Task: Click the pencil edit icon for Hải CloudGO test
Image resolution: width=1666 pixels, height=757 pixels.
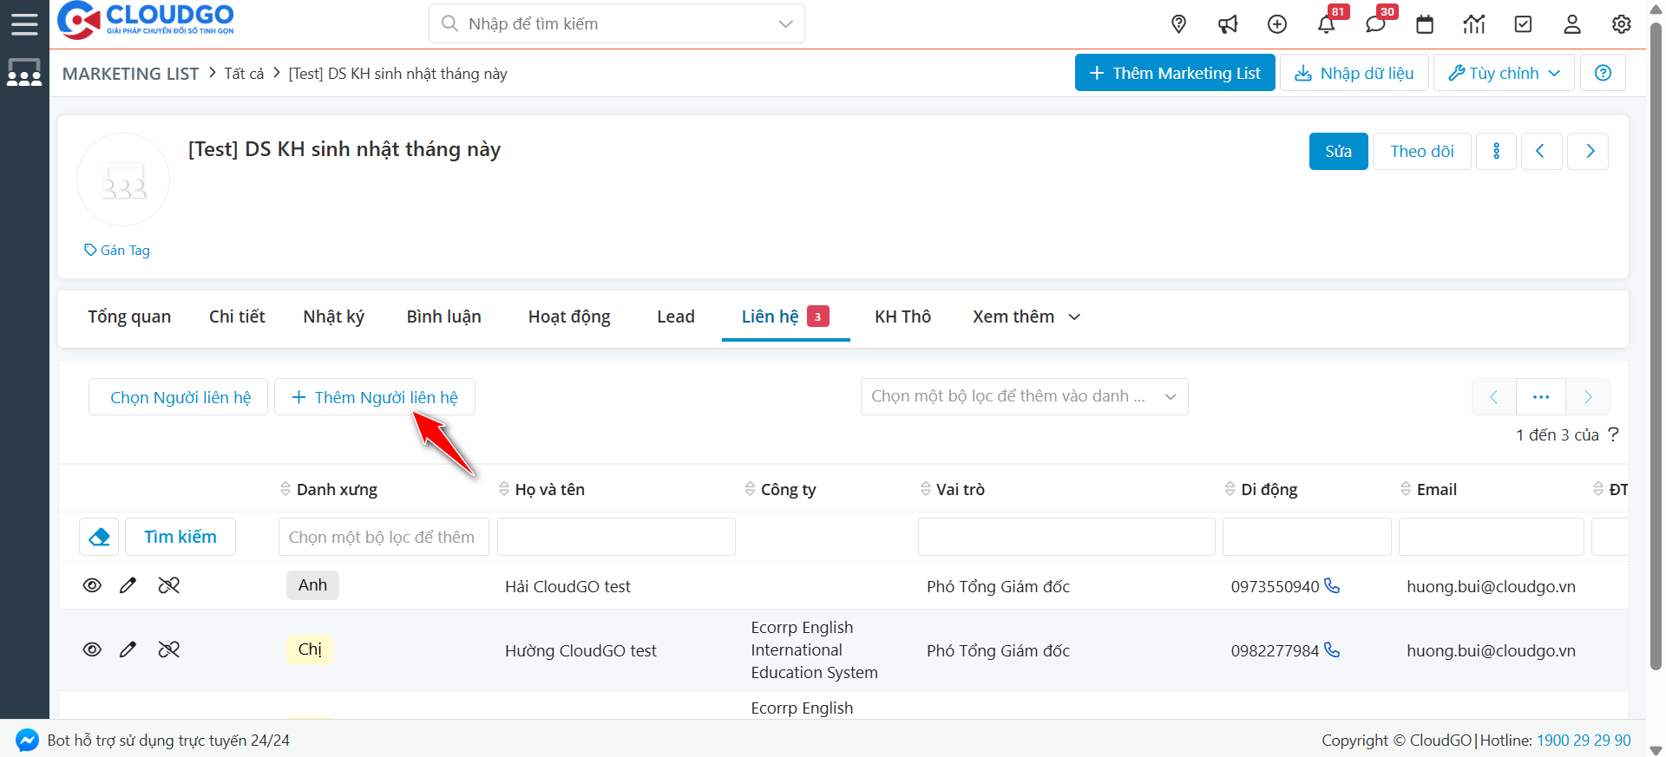Action: coord(128,585)
